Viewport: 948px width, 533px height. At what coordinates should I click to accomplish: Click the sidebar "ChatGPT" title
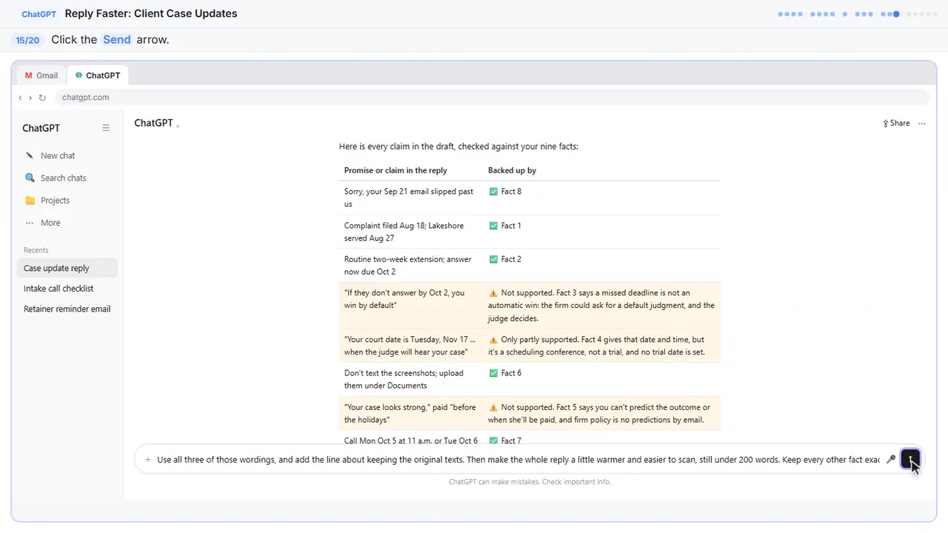pyautogui.click(x=41, y=128)
